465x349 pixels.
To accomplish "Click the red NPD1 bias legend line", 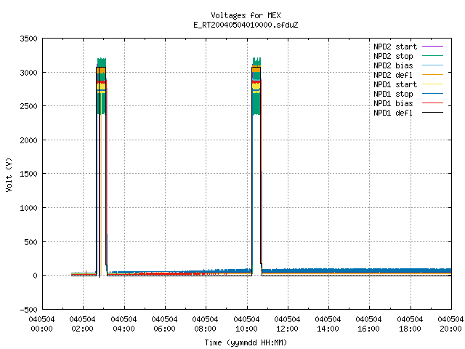I will click(433, 103).
